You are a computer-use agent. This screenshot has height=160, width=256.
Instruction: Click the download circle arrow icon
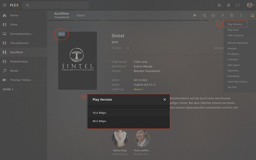232,15
